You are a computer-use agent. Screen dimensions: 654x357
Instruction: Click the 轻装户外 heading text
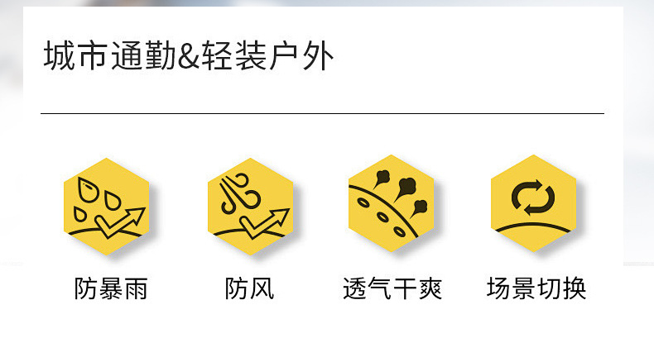pyautogui.click(x=267, y=55)
